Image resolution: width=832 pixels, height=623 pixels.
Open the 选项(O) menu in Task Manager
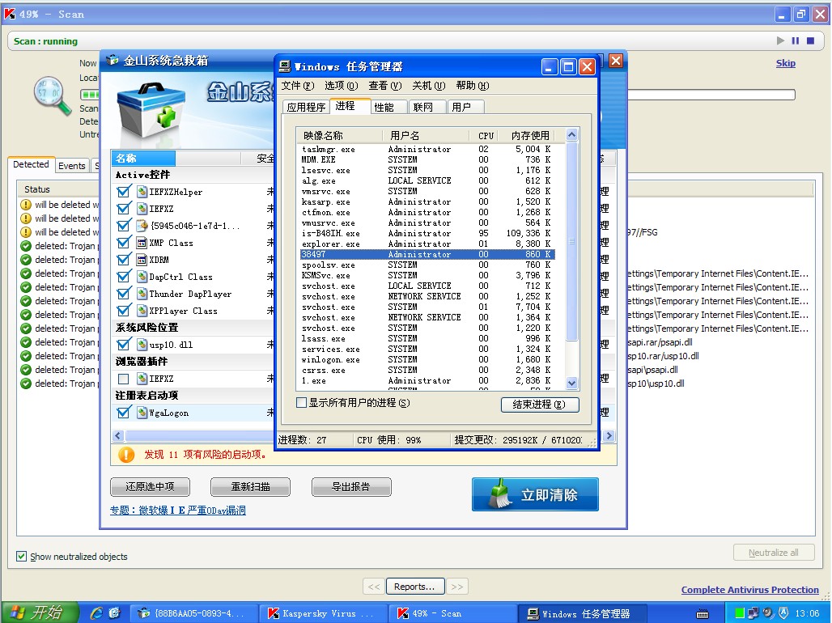click(x=342, y=86)
